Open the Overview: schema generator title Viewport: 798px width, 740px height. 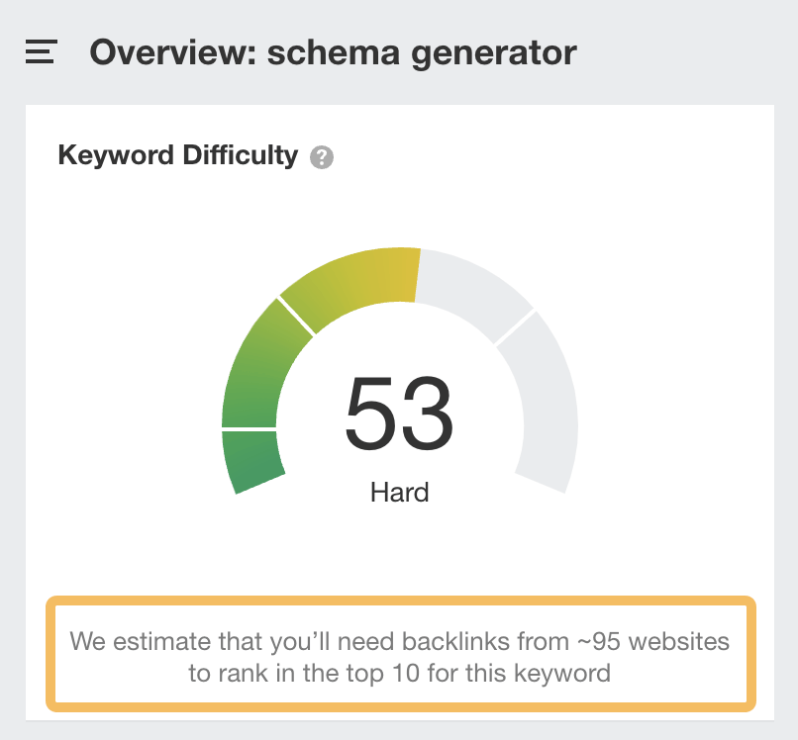coord(332,52)
